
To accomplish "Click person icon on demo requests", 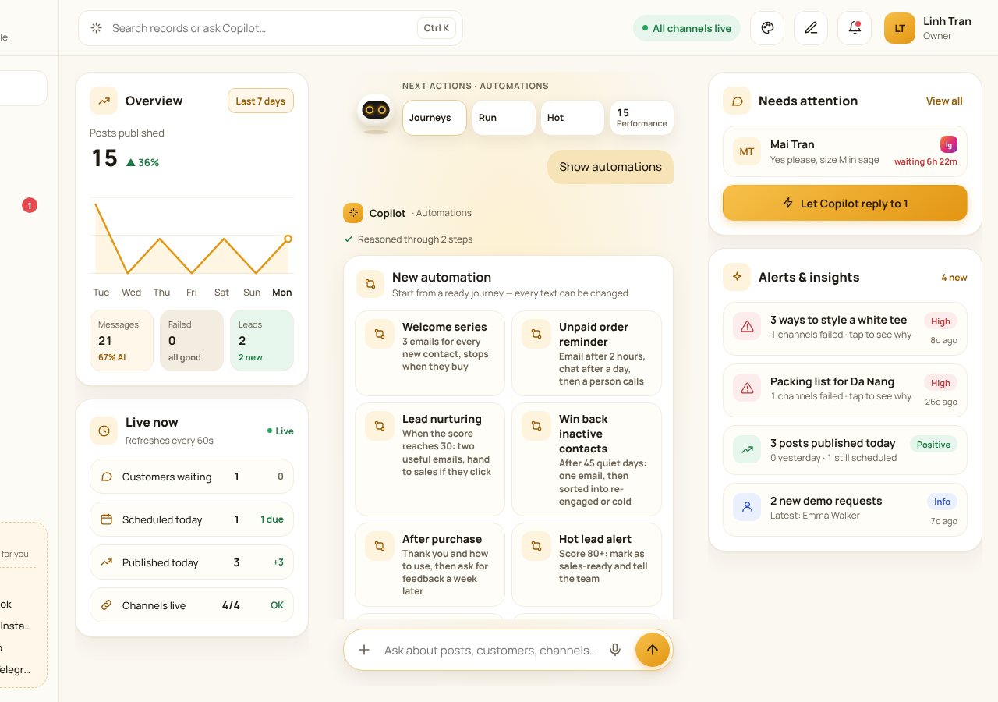I will click(747, 507).
